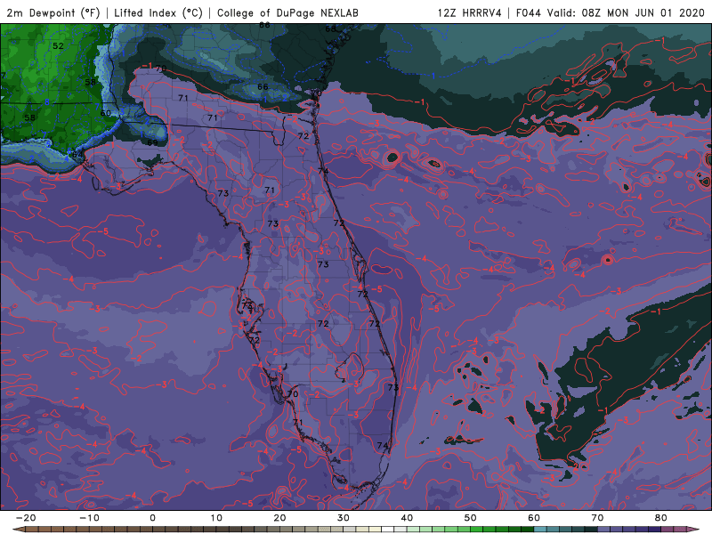Click the '60' dewpoint value on the map

[x=105, y=113]
